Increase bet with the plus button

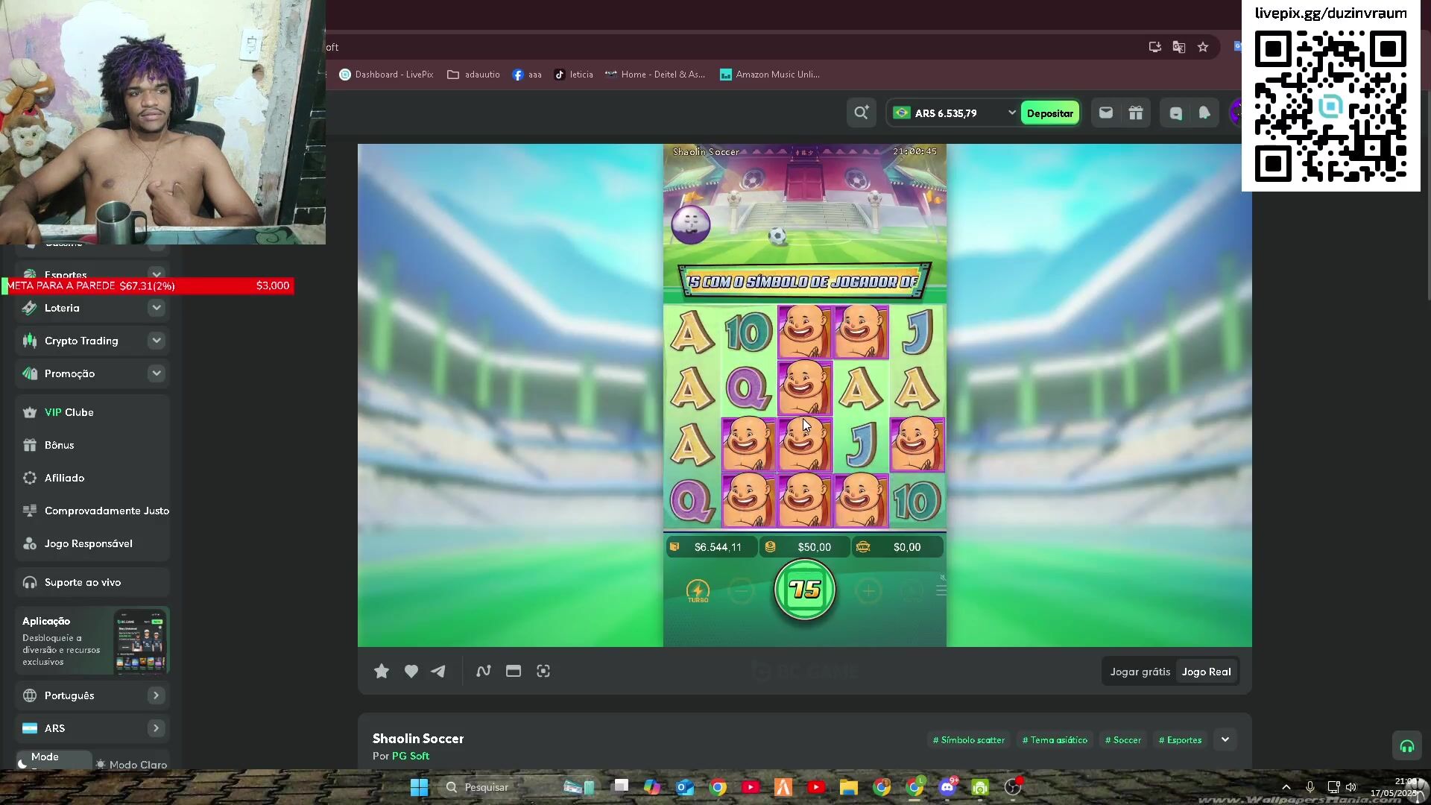pos(868,591)
